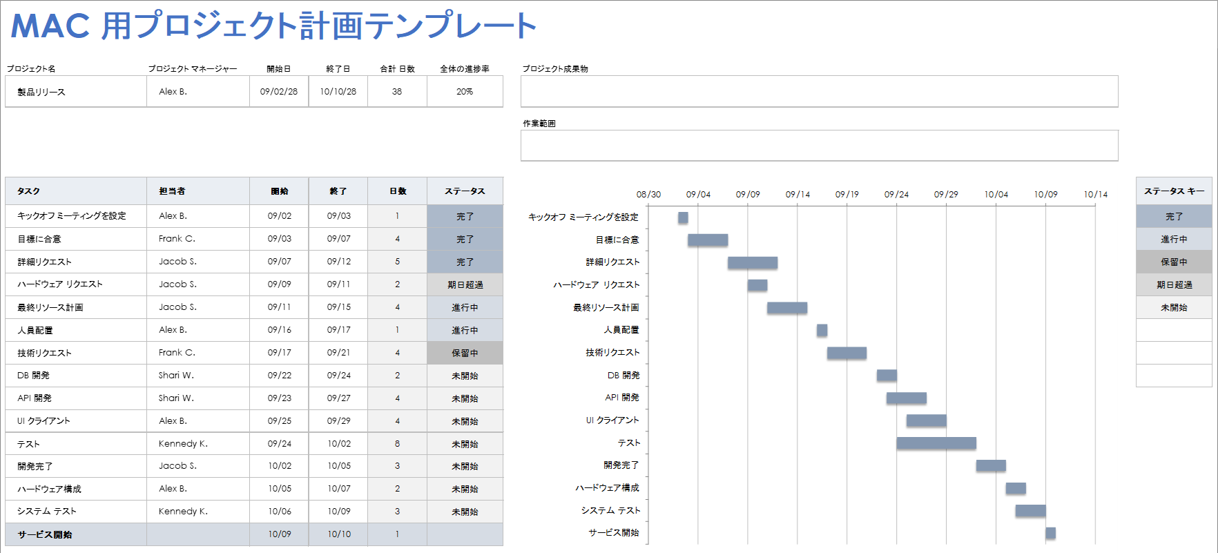
Task: Select assignee Frank C. for 目標に合意
Action: (x=198, y=239)
